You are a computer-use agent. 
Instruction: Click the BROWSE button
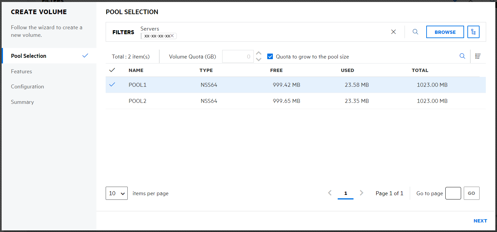point(445,32)
